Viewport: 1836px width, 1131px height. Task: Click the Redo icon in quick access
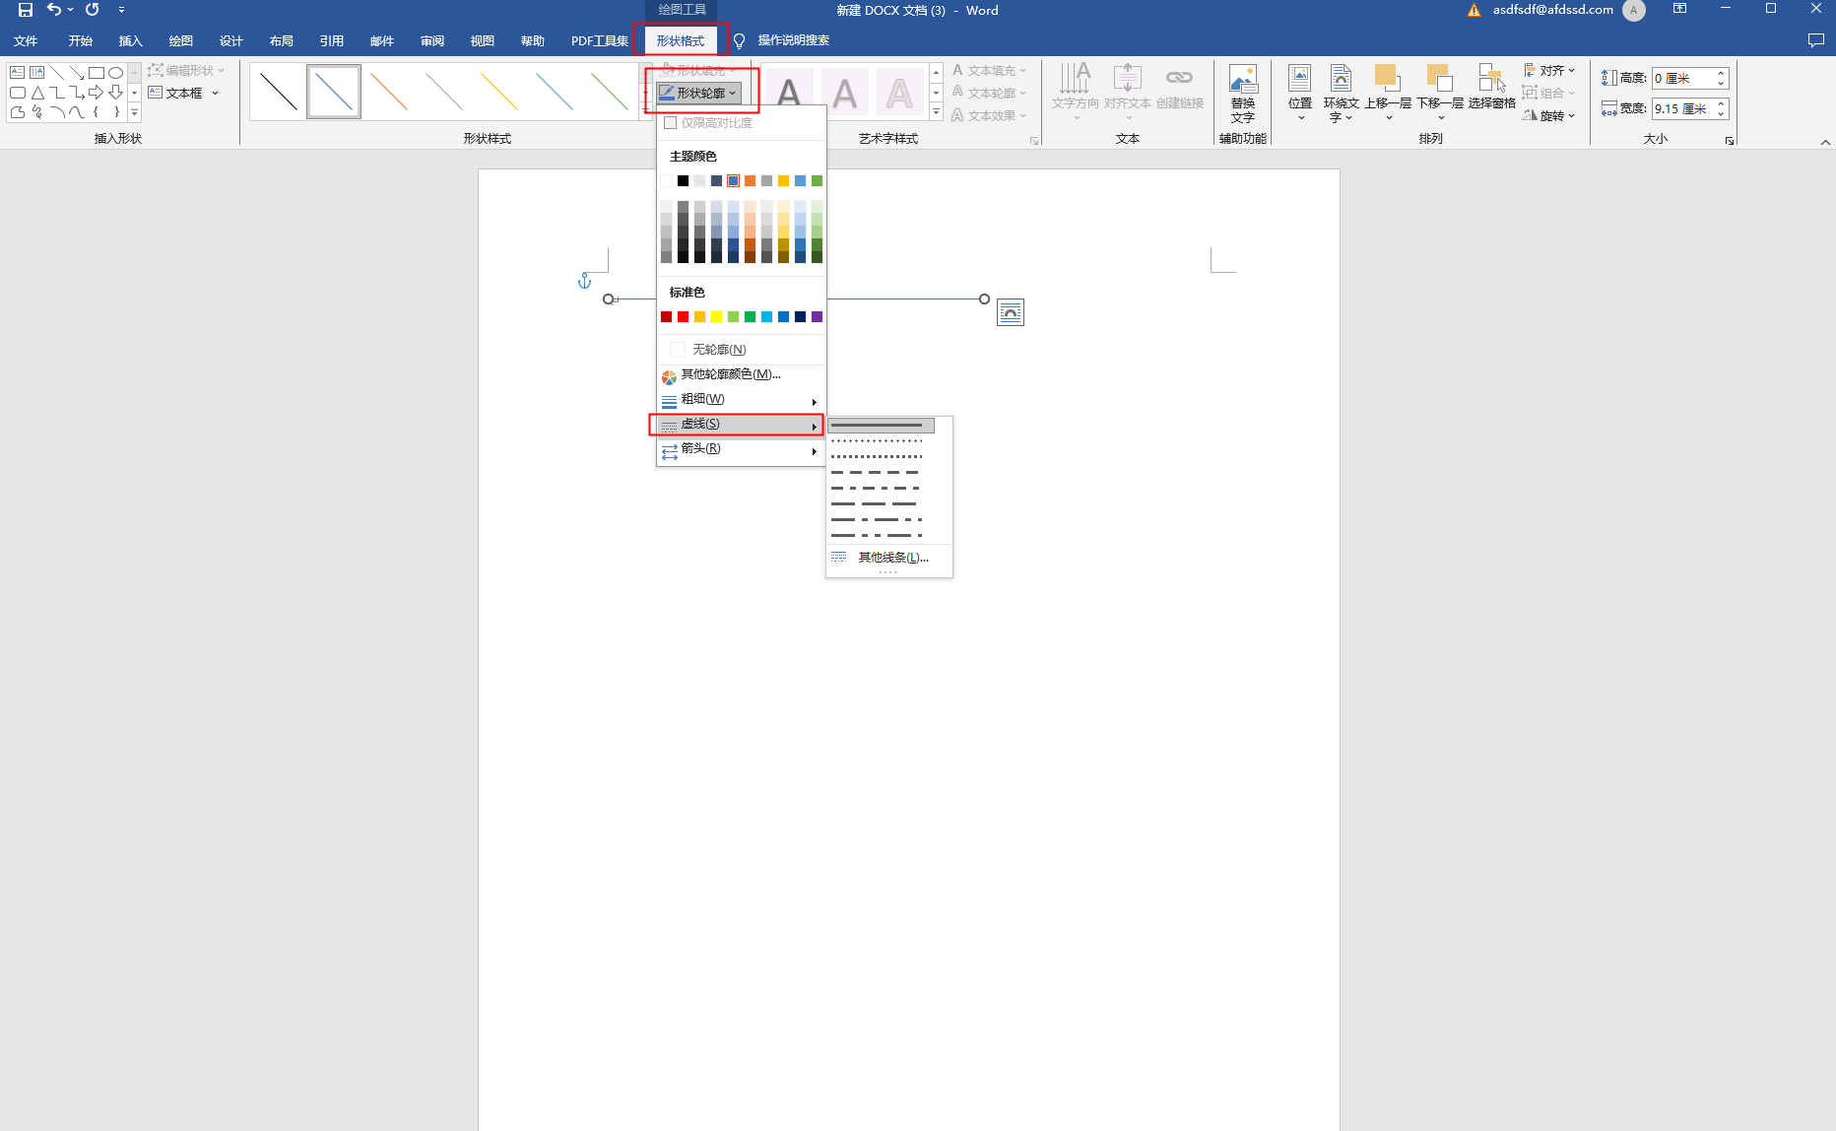[93, 10]
